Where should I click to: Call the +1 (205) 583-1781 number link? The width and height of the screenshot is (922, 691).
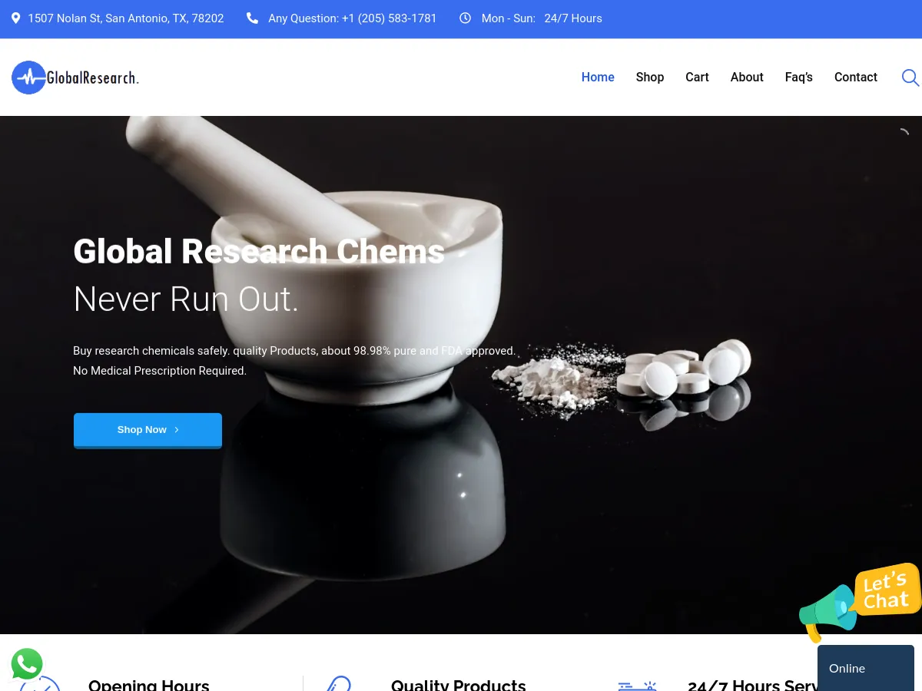389,18
